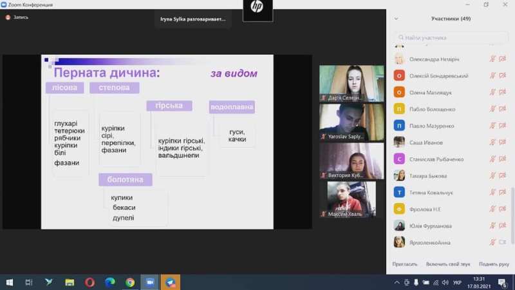Click the лісова box on the slide
Viewport: 515px width, 290px height.
65,88
